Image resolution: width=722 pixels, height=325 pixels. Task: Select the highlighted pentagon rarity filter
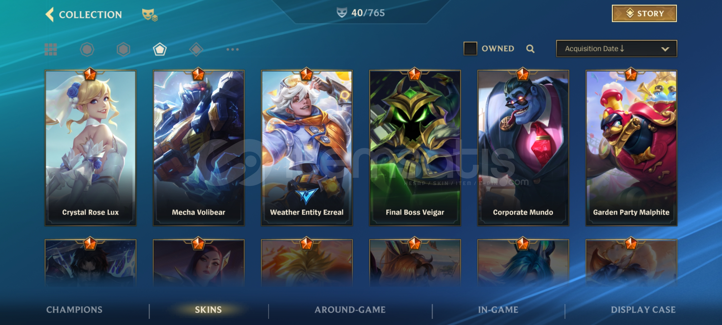(x=160, y=49)
